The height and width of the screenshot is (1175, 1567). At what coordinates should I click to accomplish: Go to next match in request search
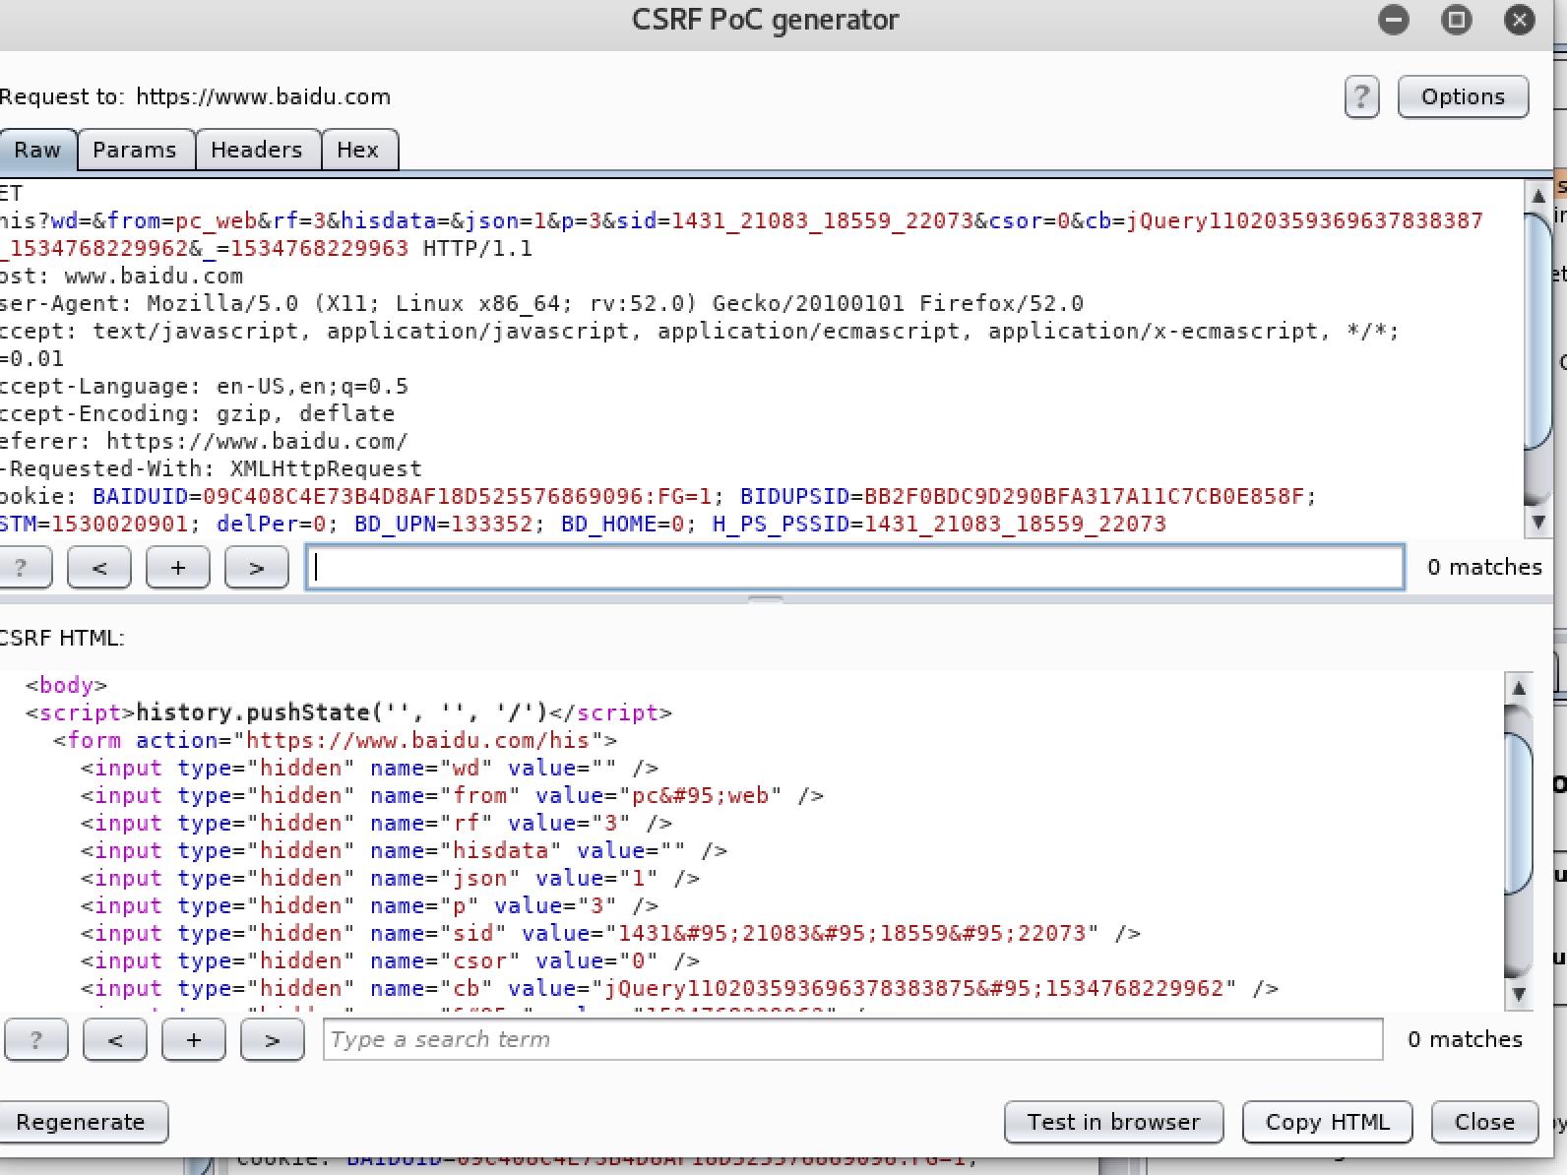pos(257,568)
